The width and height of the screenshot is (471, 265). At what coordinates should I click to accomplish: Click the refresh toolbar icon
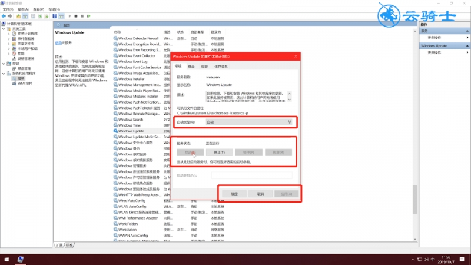(x=39, y=16)
